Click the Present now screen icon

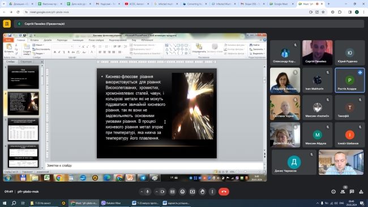(192, 192)
